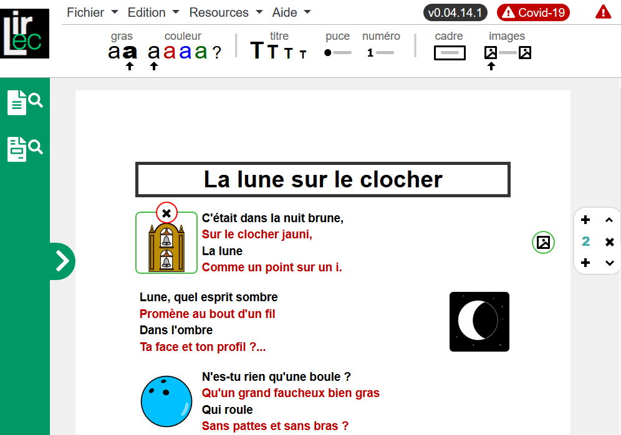
Task: Apply the second largest title size
Action: click(272, 52)
